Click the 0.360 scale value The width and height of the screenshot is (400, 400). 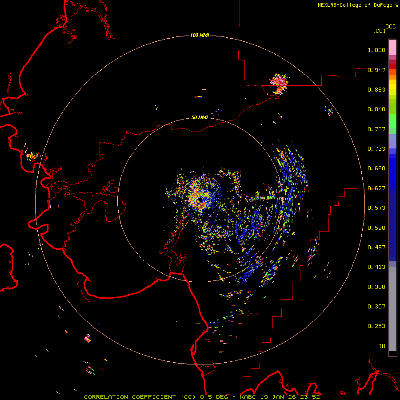click(x=376, y=287)
